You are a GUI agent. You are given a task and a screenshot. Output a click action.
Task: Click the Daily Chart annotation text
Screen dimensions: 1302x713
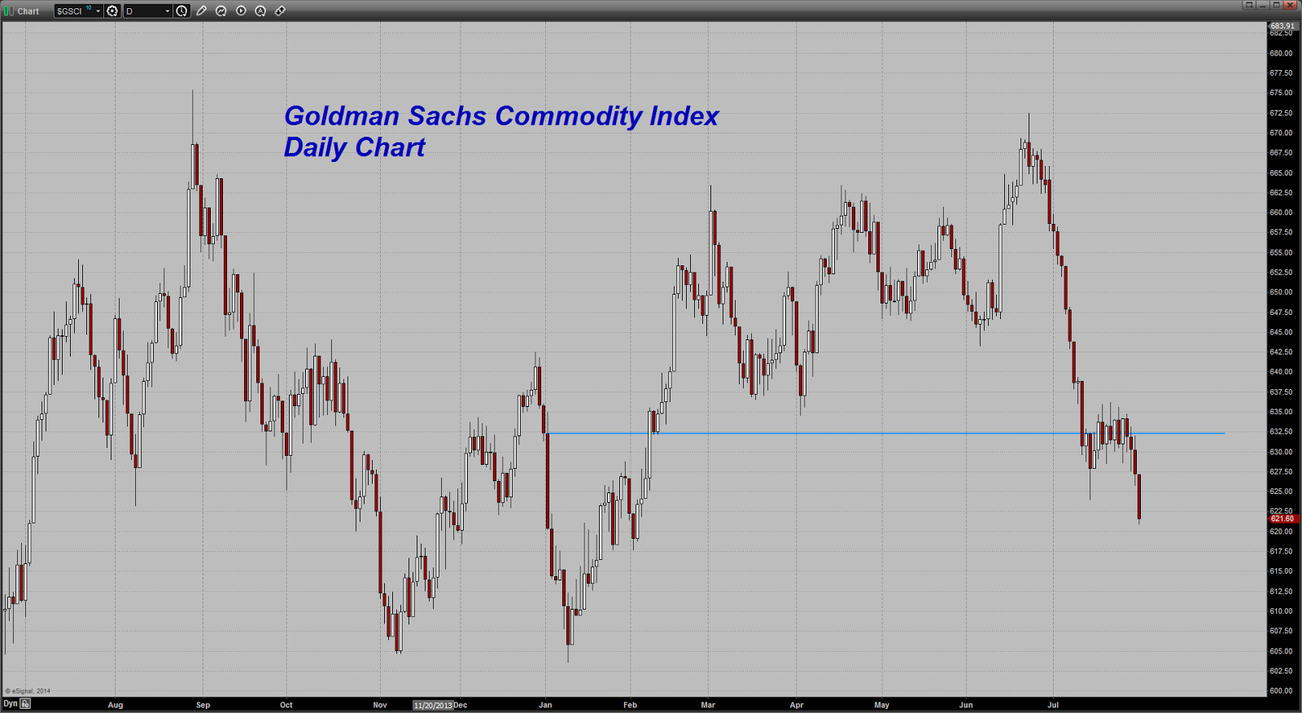(x=354, y=147)
